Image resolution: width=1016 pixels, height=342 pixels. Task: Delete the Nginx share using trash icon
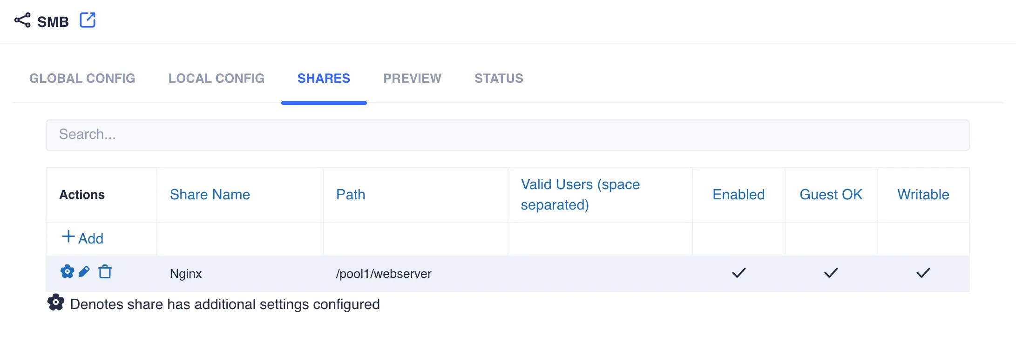(105, 272)
